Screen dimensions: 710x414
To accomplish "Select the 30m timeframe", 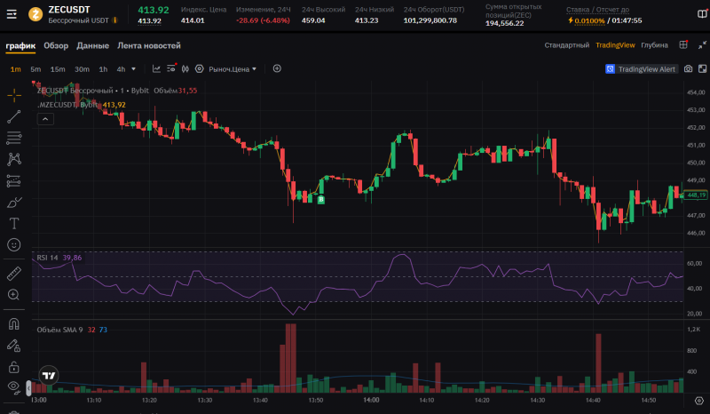I will point(82,69).
